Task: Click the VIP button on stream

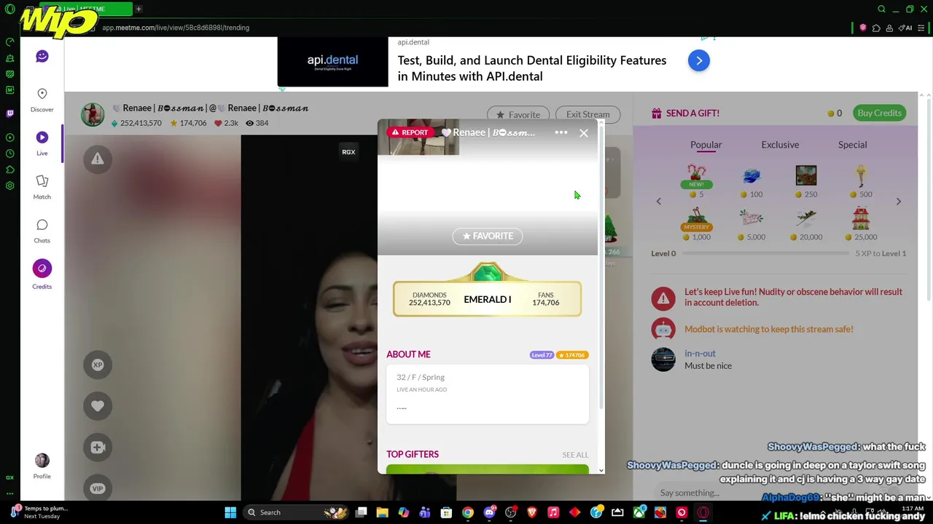Action: pyautogui.click(x=98, y=488)
